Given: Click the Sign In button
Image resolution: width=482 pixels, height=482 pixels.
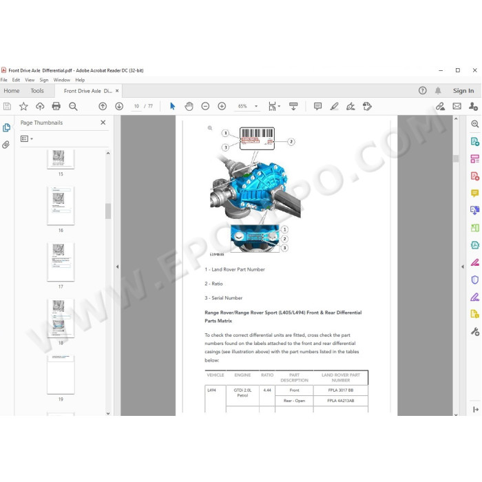Looking at the screenshot, I should [x=463, y=91].
